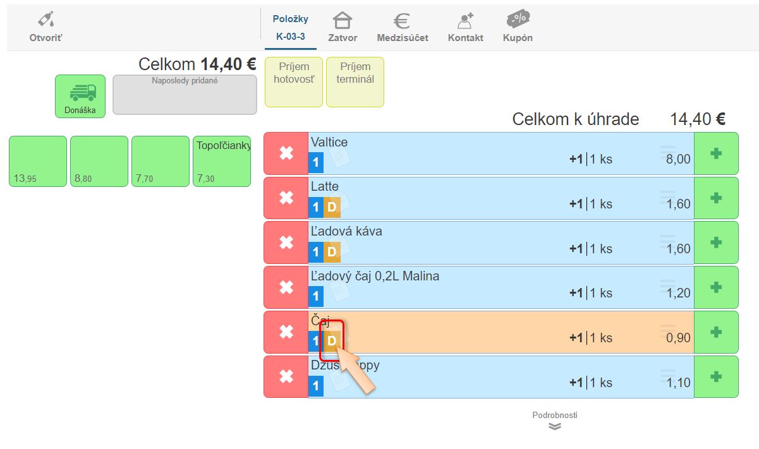Open Kontakt person icon
Screen dimensions: 759x449
465,21
